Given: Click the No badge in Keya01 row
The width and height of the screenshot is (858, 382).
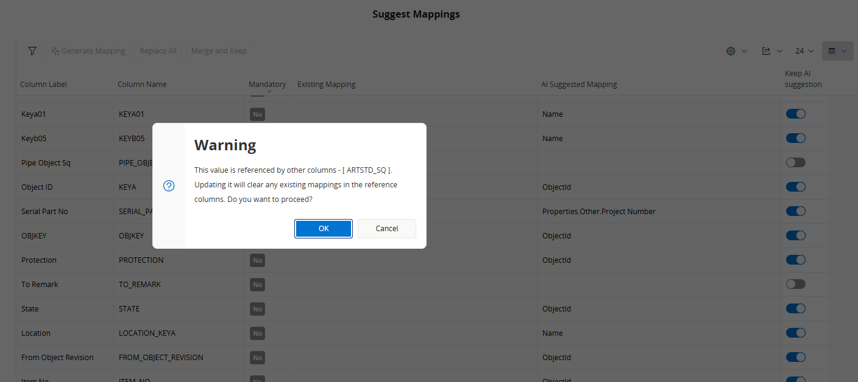Looking at the screenshot, I should (257, 114).
